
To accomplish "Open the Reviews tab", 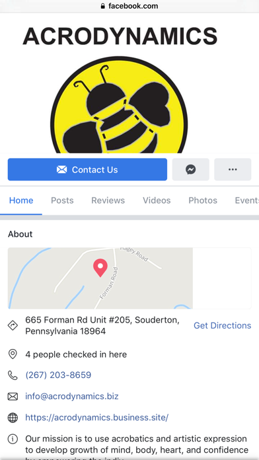I will (x=108, y=200).
